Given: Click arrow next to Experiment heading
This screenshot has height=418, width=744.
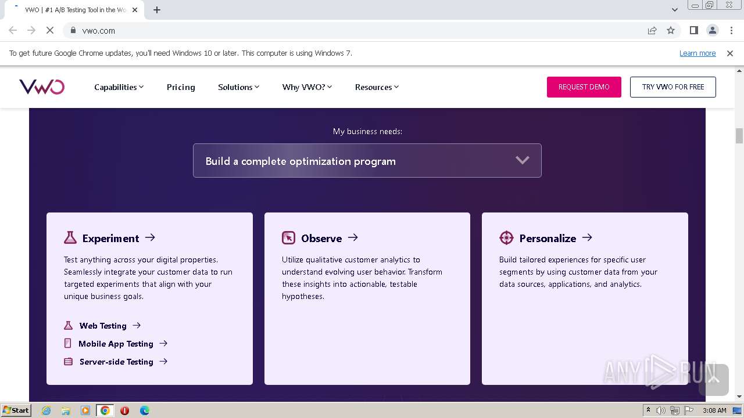Looking at the screenshot, I should [150, 237].
